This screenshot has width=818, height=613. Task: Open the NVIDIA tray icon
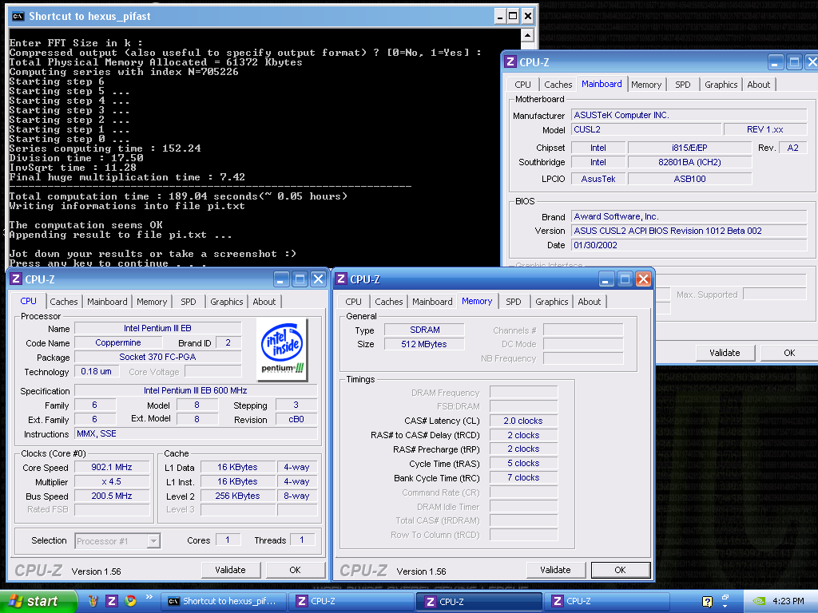click(x=759, y=601)
